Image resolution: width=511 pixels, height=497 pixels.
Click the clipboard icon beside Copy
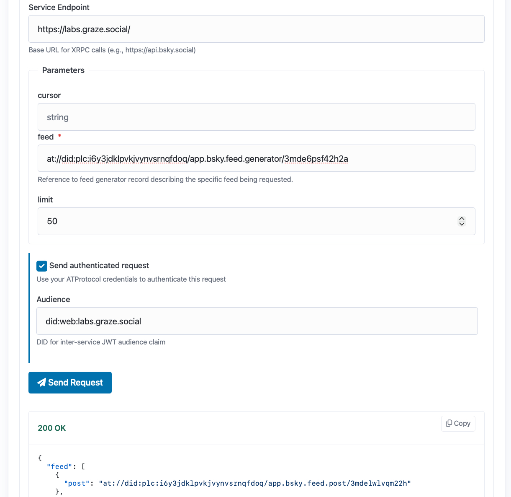449,423
